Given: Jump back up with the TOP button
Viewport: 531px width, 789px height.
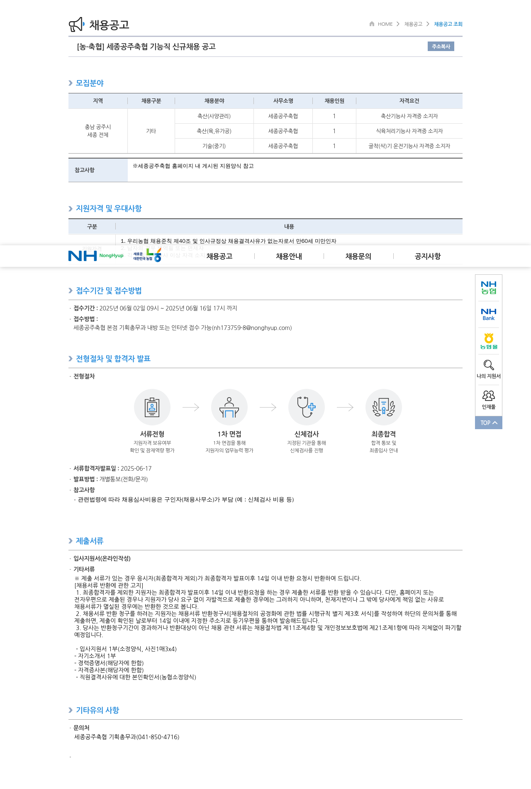Looking at the screenshot, I should pyautogui.click(x=489, y=423).
